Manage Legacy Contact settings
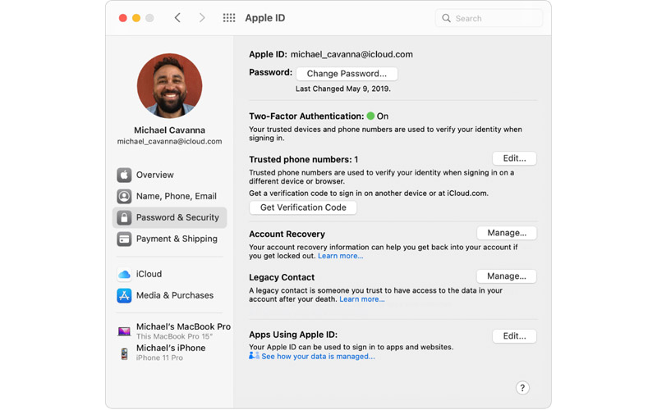The width and height of the screenshot is (657, 410). [507, 276]
